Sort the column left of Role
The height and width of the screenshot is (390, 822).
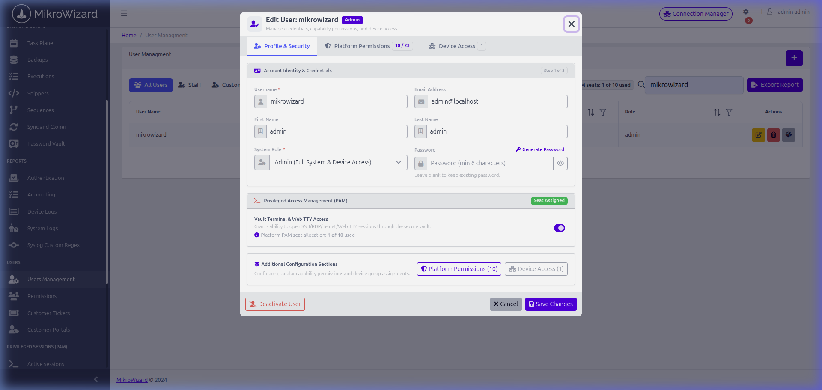pos(591,112)
